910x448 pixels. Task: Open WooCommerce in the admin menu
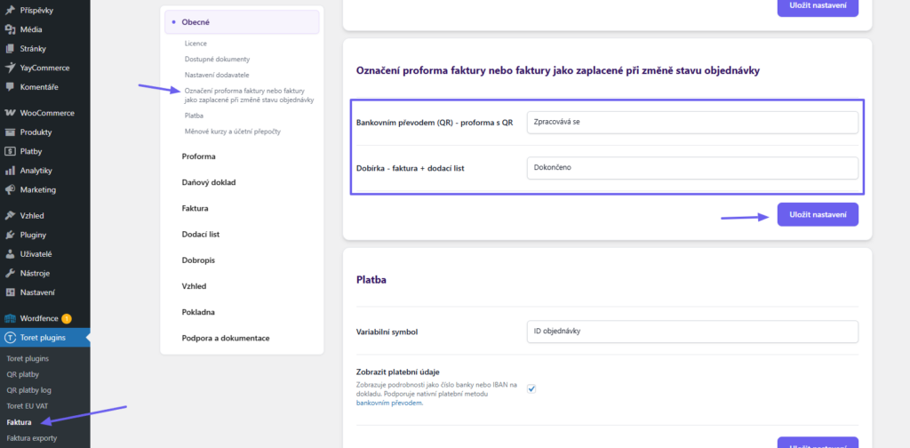(44, 113)
